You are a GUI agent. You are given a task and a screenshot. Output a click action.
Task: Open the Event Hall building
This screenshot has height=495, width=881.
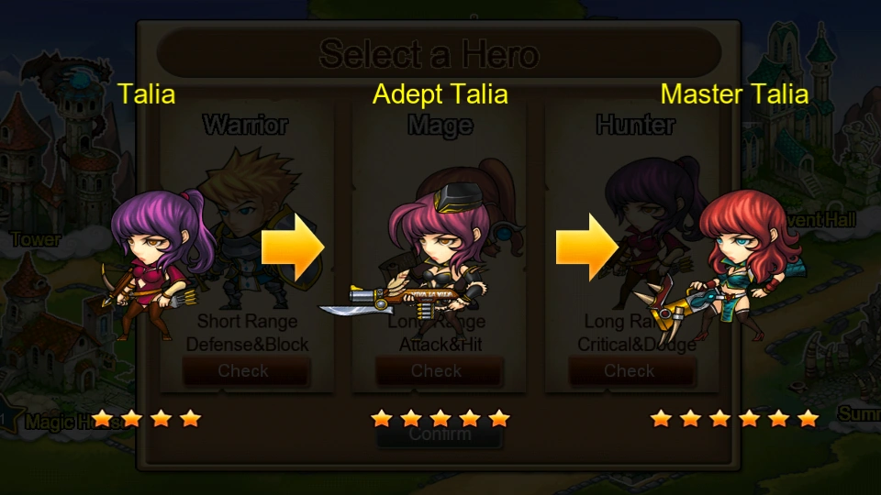(x=821, y=219)
